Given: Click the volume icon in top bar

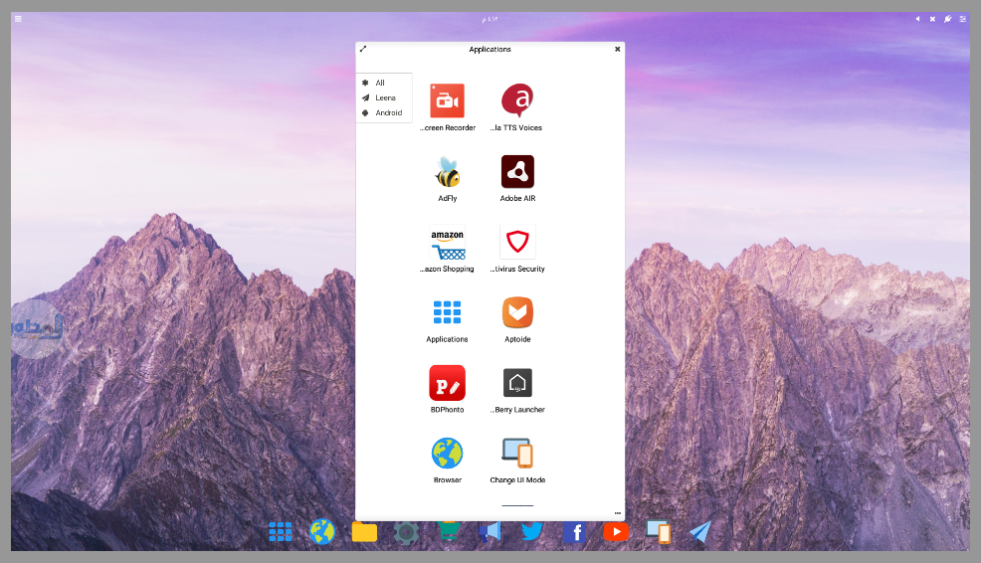Looking at the screenshot, I should click(x=917, y=19).
